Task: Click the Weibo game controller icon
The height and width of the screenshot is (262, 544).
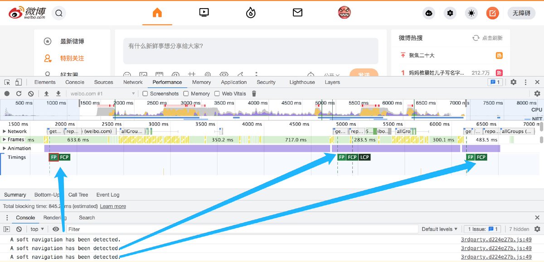Action: (x=428, y=13)
